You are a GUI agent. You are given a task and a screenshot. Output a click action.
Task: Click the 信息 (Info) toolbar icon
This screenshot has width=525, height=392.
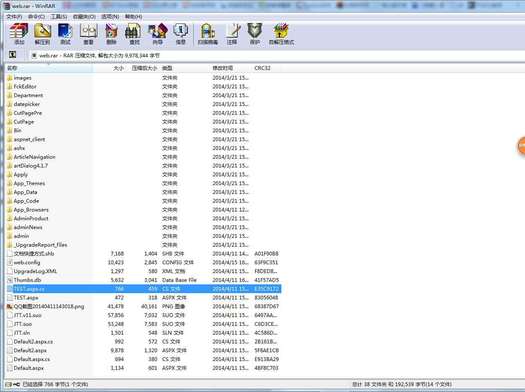pyautogui.click(x=181, y=31)
